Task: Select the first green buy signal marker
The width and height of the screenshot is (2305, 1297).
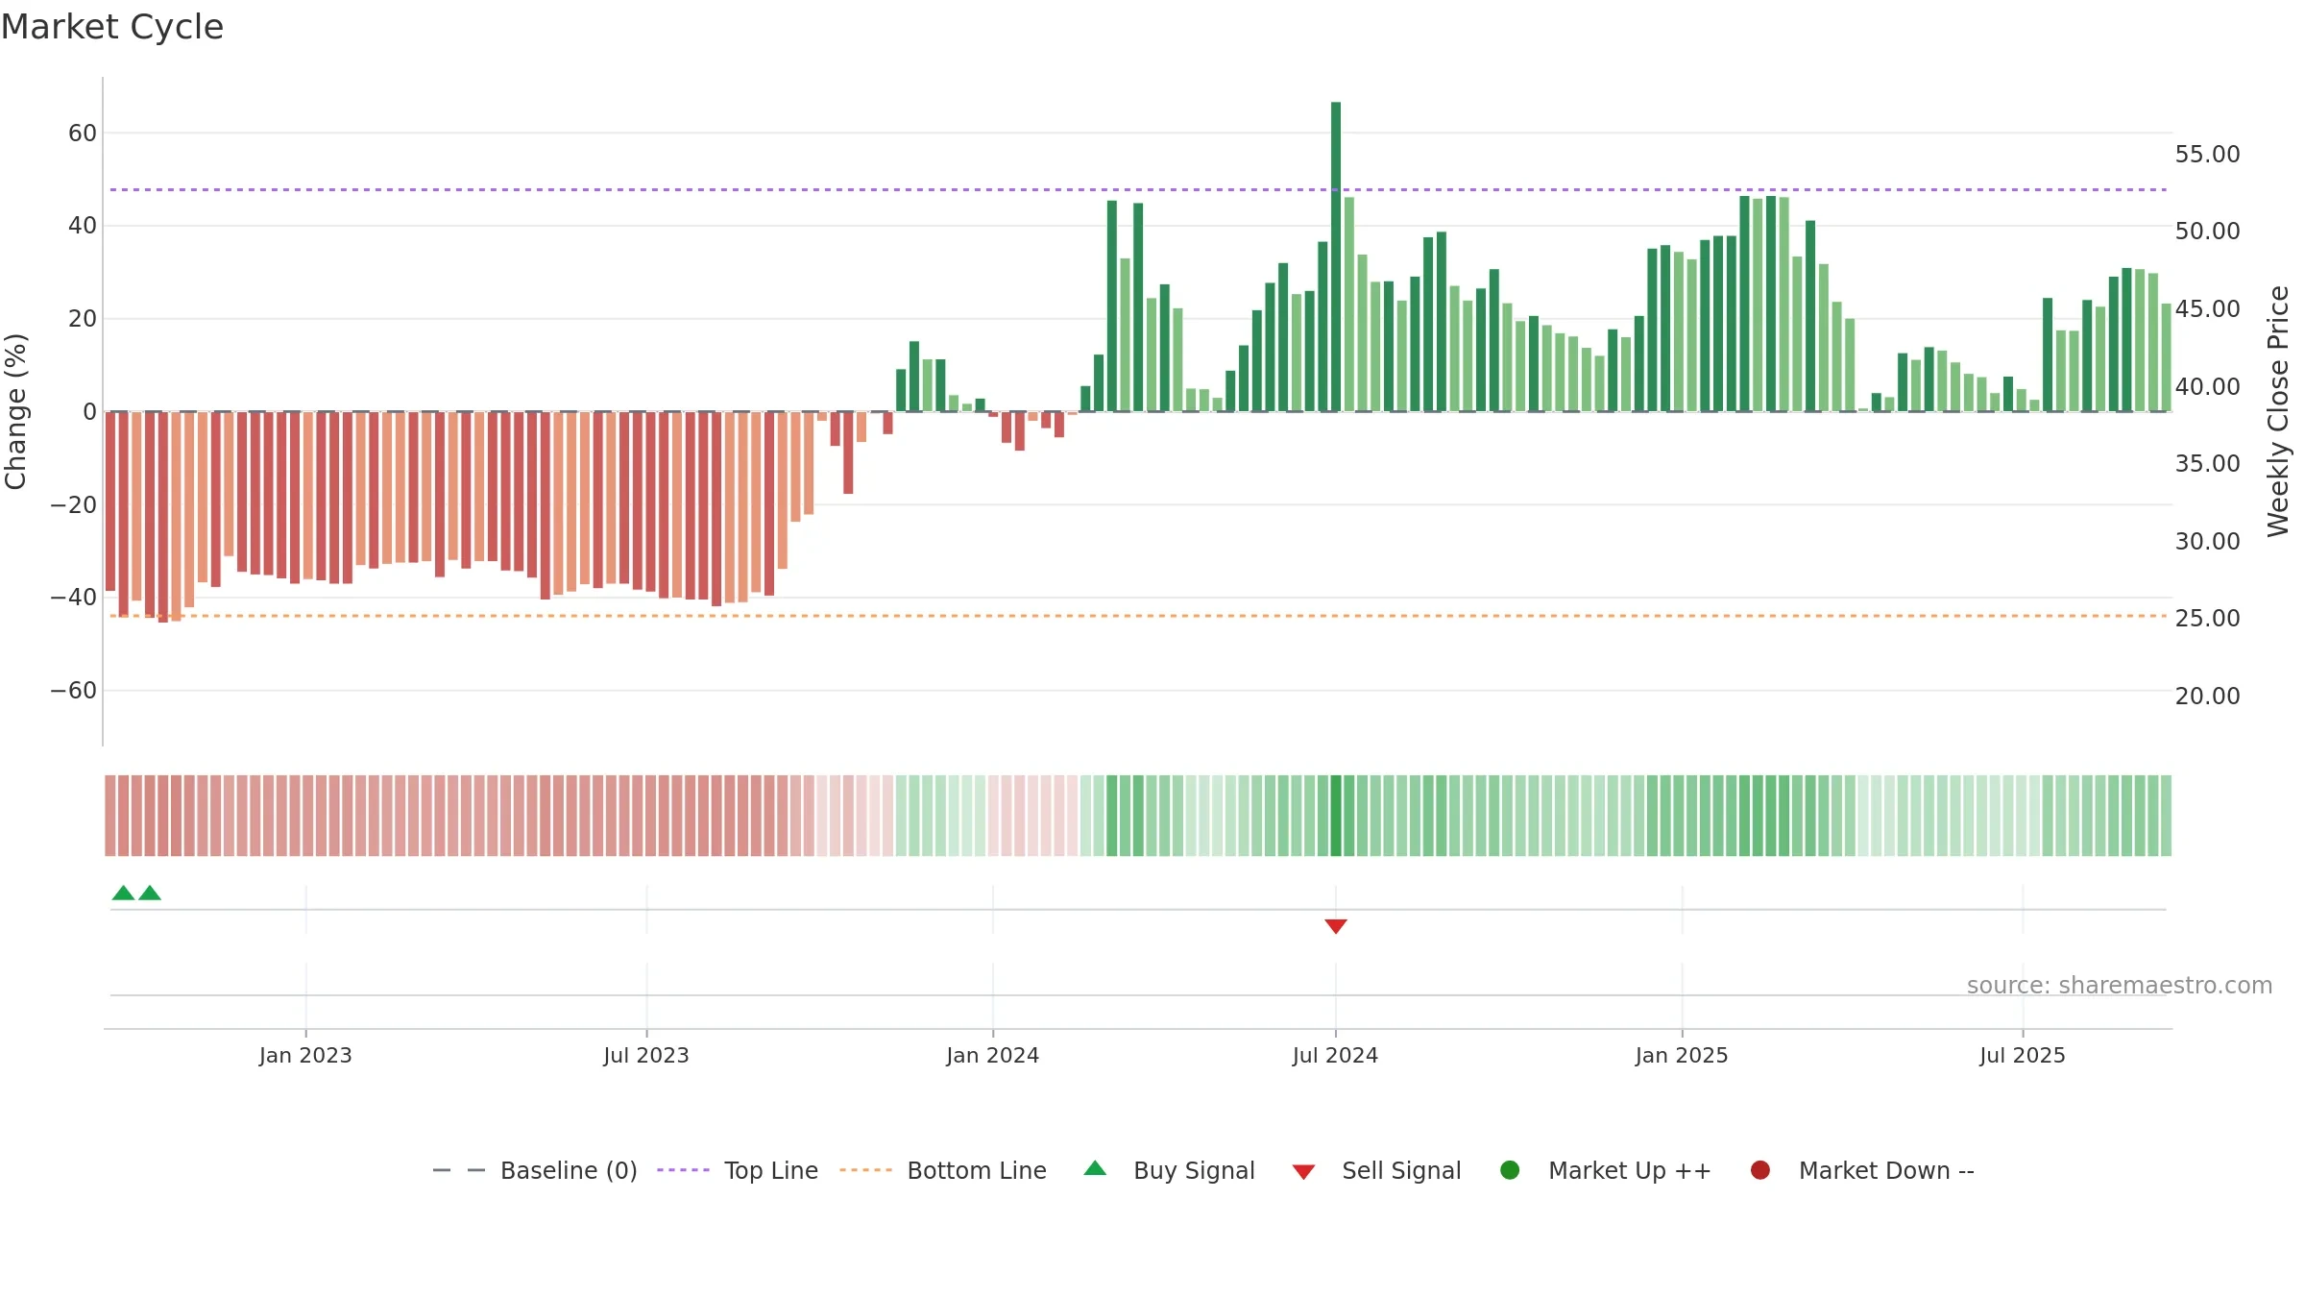Action: (123, 893)
